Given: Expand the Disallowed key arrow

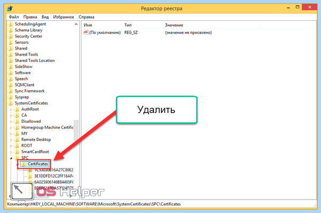Looking at the screenshot, I should pyautogui.click(x=11, y=122).
